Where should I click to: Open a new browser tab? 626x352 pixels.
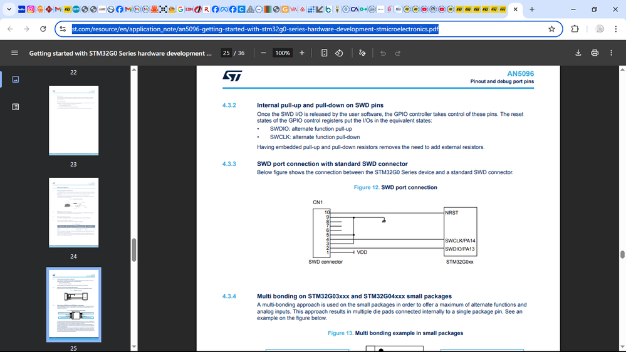pos(532,9)
